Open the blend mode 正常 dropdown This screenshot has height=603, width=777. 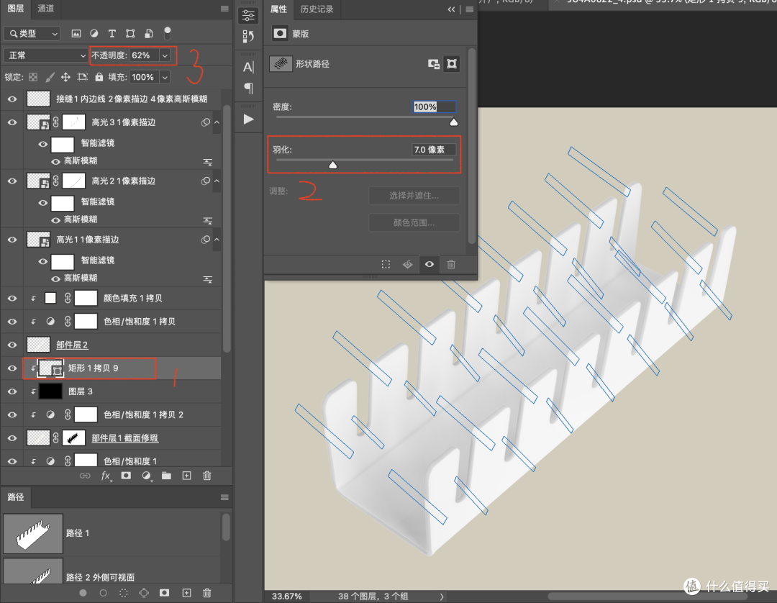[46, 55]
